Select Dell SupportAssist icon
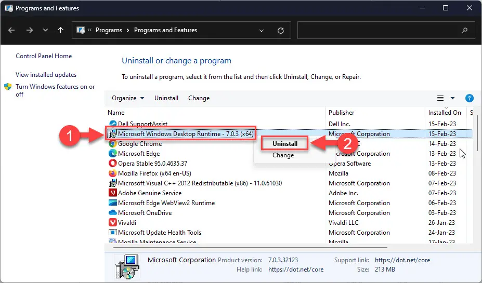482x283 pixels. [x=113, y=124]
